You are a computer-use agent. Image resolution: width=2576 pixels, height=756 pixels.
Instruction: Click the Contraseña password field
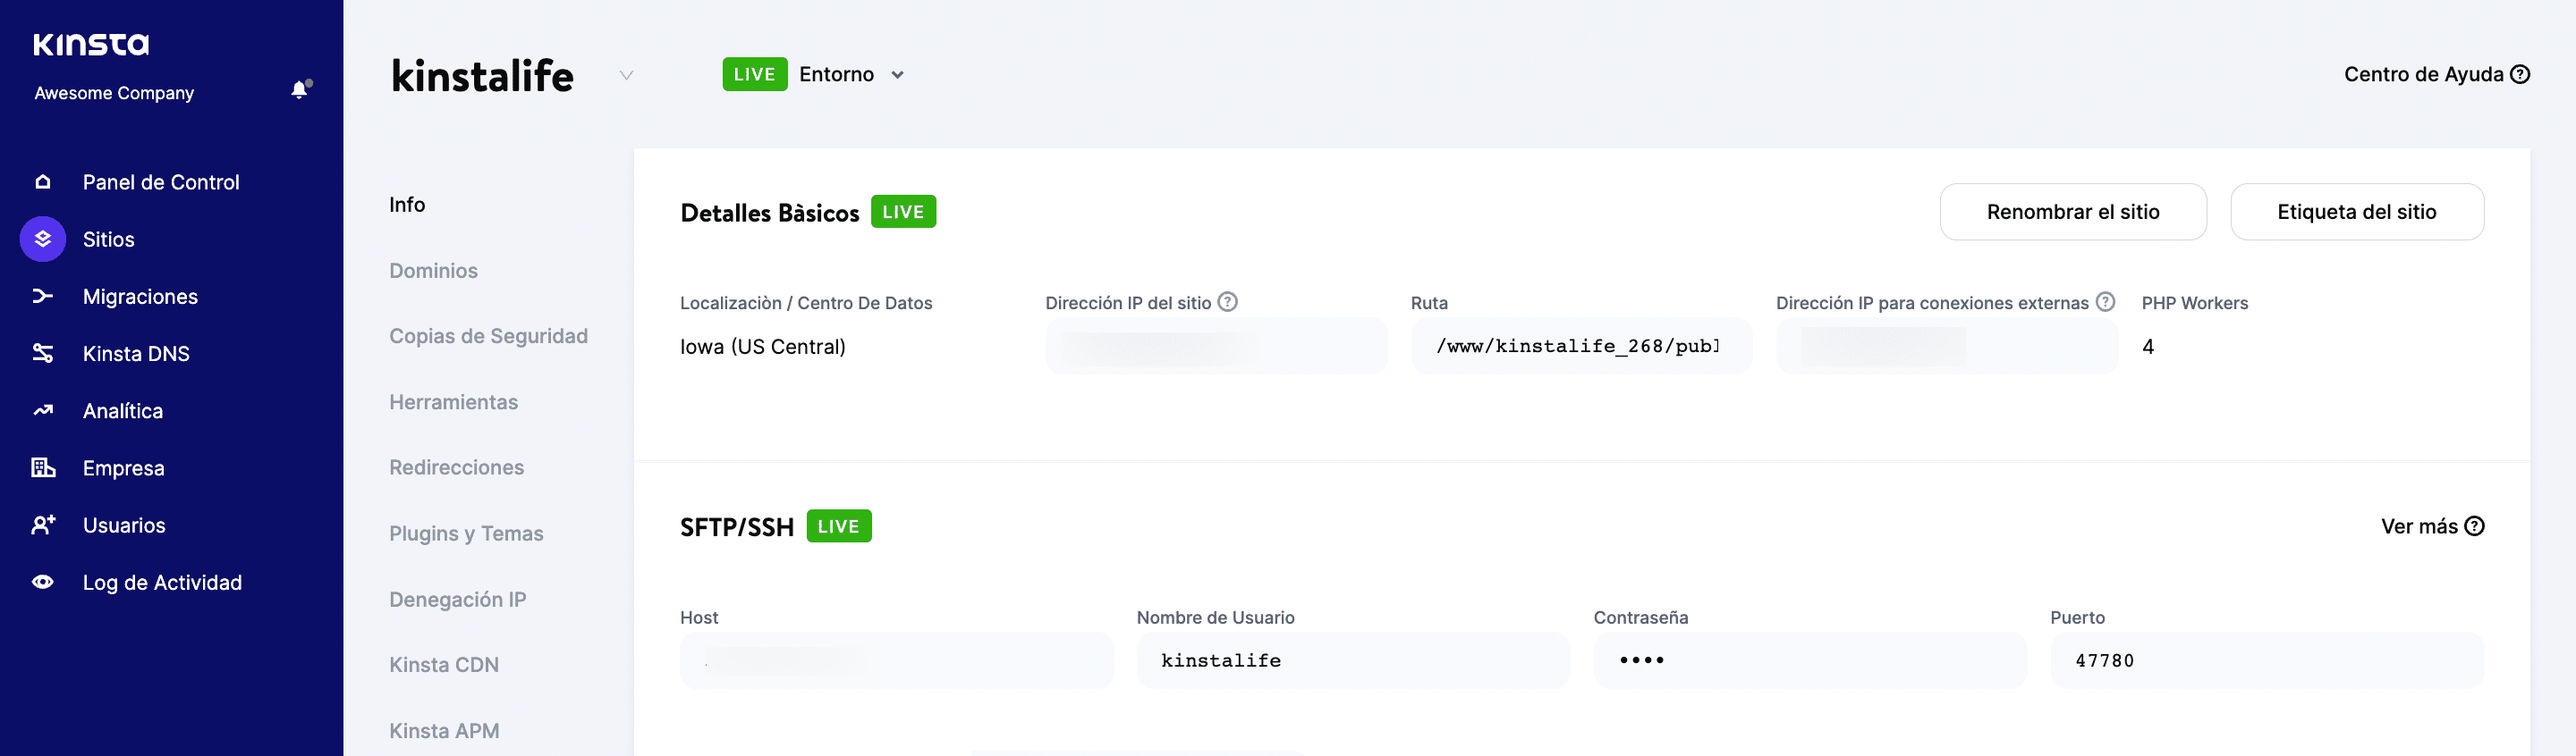[x=1808, y=660]
